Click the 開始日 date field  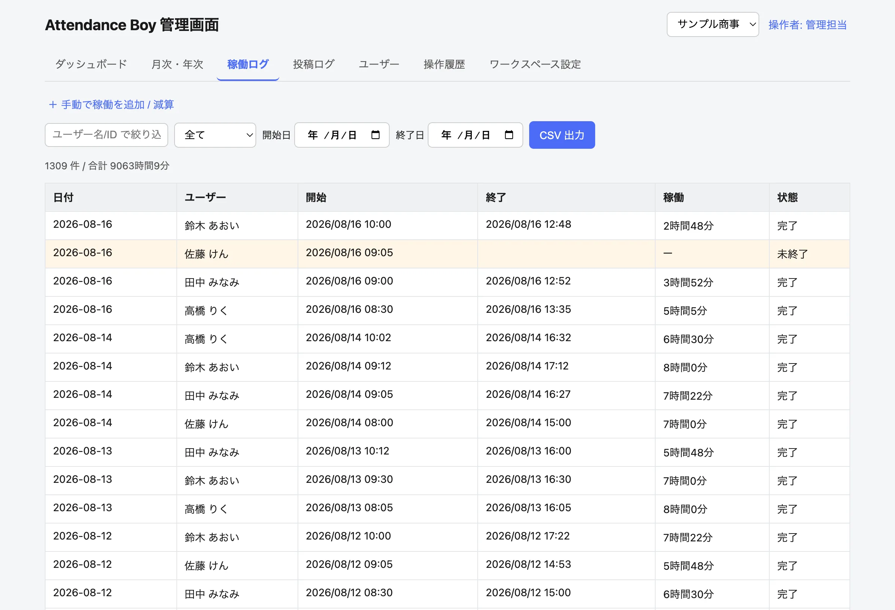(342, 135)
